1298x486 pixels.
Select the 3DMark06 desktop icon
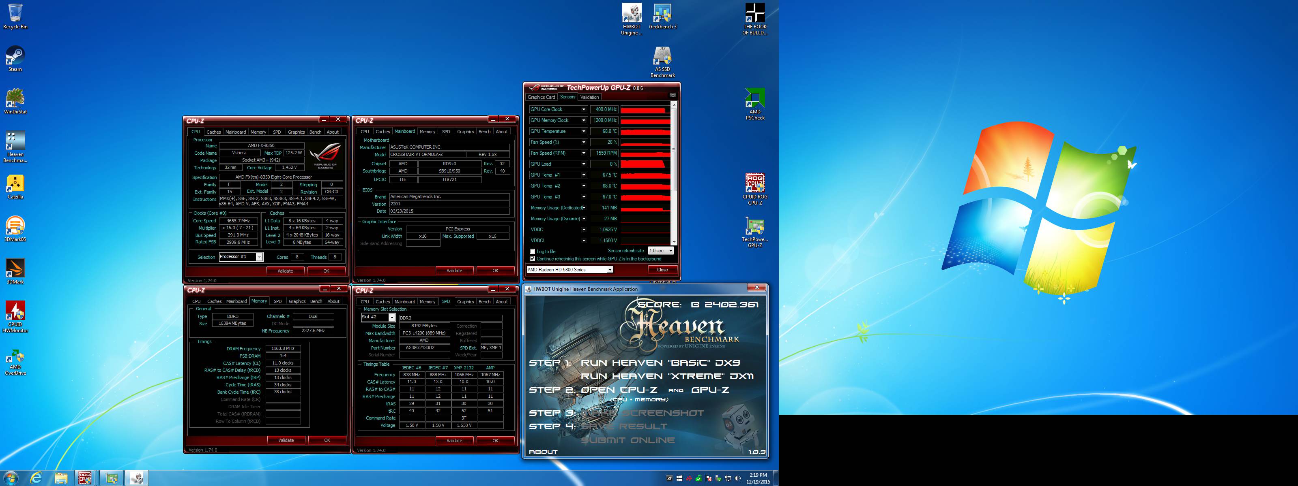[15, 229]
